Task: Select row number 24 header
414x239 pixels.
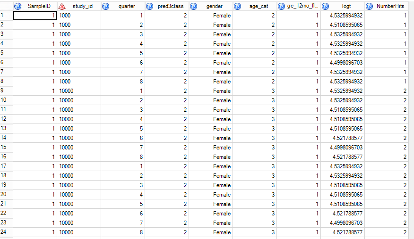Action: point(6,232)
